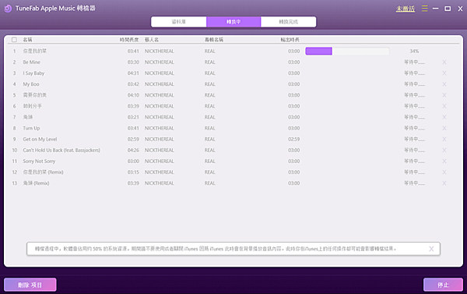Remove Get on My Level with X icon
467x294 pixels.
point(444,139)
